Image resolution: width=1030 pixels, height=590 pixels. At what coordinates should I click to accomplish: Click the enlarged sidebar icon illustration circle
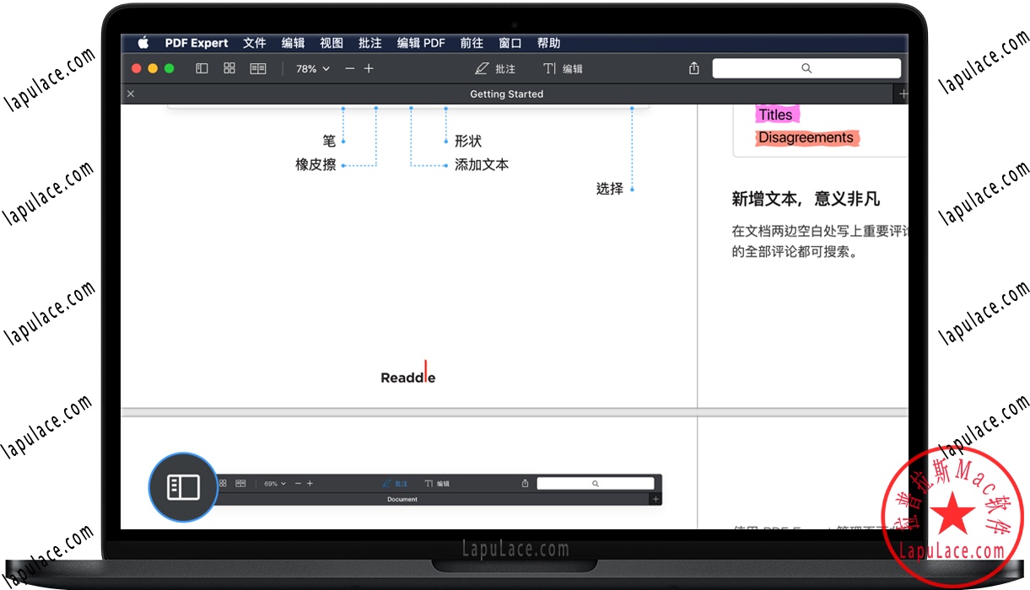tap(183, 486)
